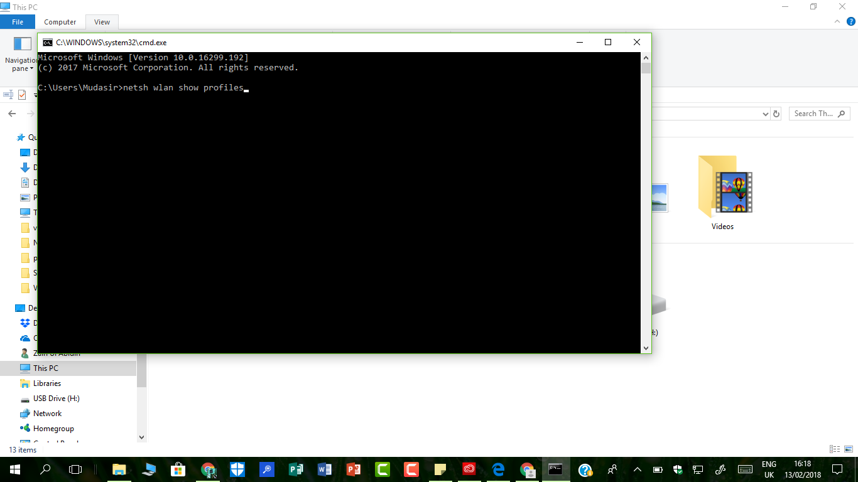Open Google Chrome from the taskbar

coord(207,469)
